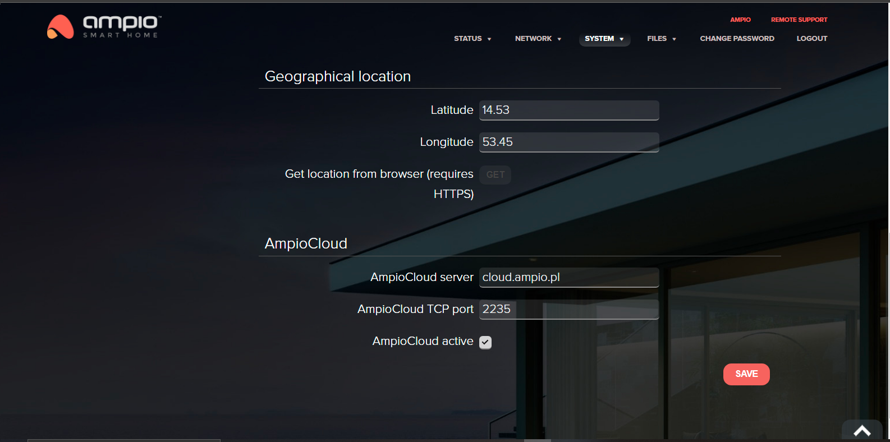The width and height of the screenshot is (890, 442).
Task: Click the AmpioCloud server input field
Action: pyautogui.click(x=569, y=278)
